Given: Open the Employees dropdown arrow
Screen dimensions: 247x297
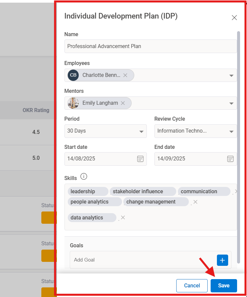Looking at the screenshot, I should pos(231,75).
